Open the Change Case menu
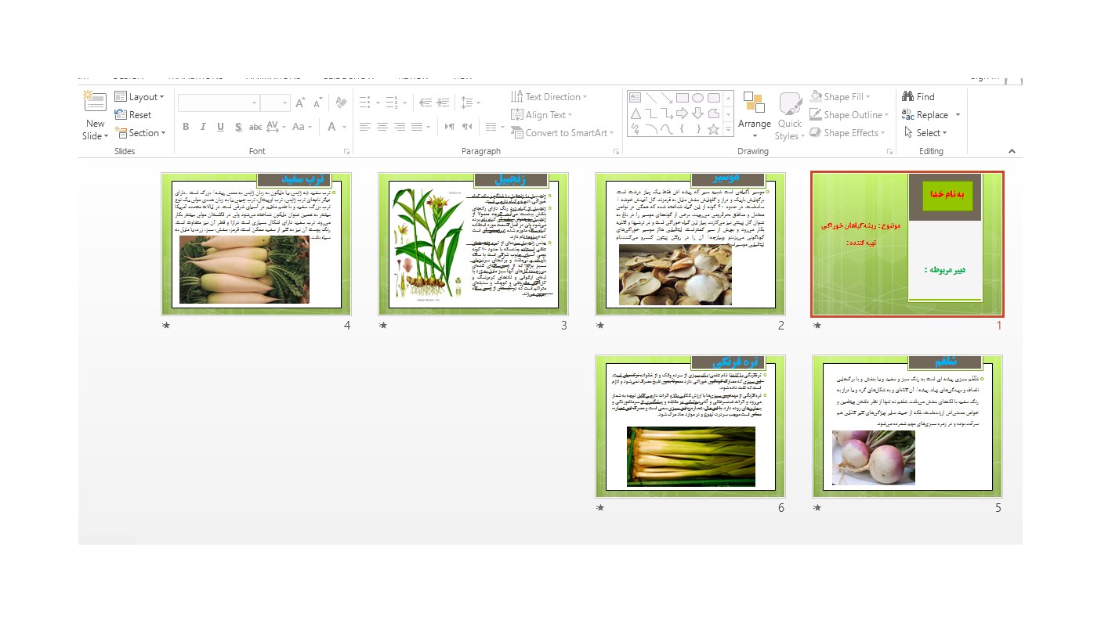This screenshot has width=1101, height=623. (302, 127)
